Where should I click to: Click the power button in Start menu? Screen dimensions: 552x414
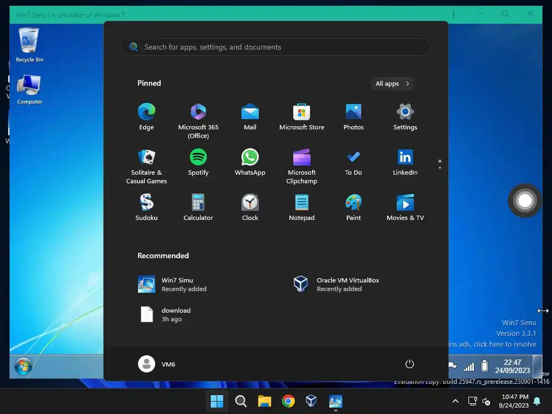[410, 364]
